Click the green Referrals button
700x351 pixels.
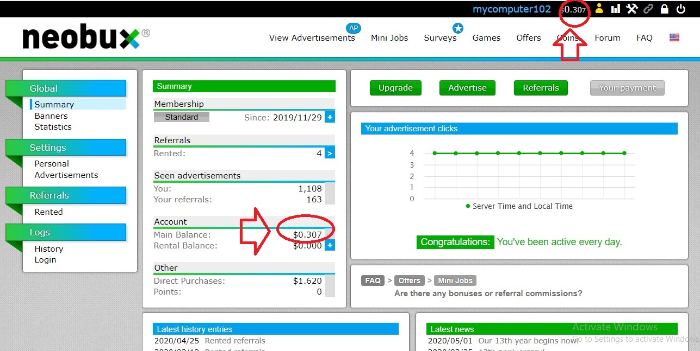[x=541, y=88]
